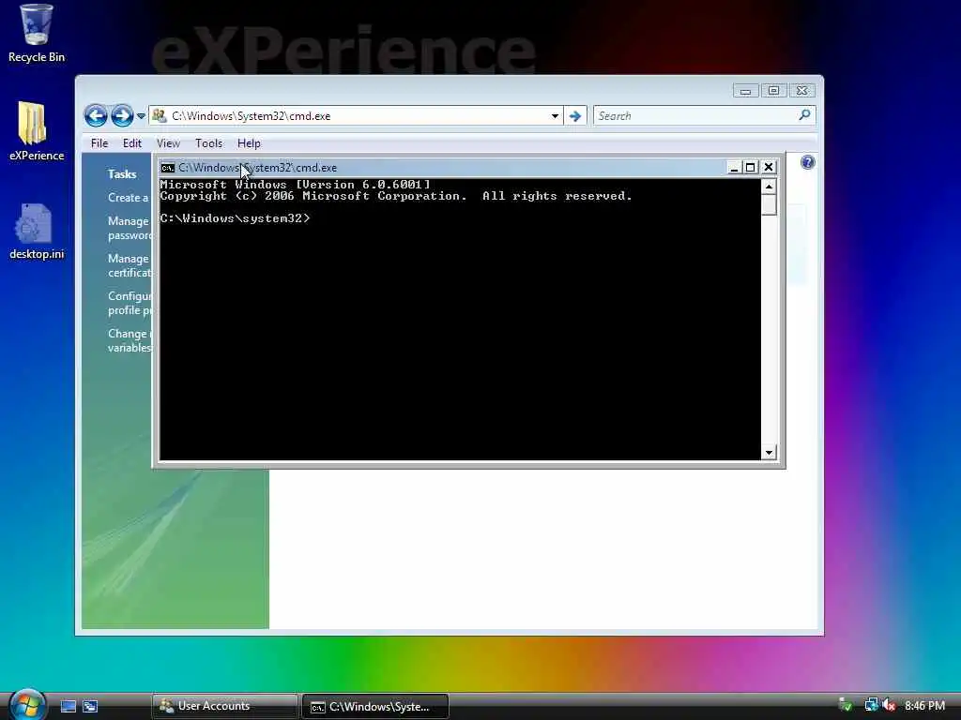Select the eXPerience folder on desktop
The height and width of the screenshot is (720, 961).
[37, 131]
